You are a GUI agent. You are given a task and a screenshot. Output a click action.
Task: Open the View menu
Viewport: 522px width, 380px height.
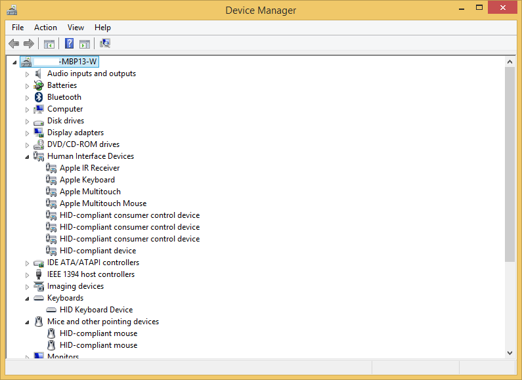point(76,28)
